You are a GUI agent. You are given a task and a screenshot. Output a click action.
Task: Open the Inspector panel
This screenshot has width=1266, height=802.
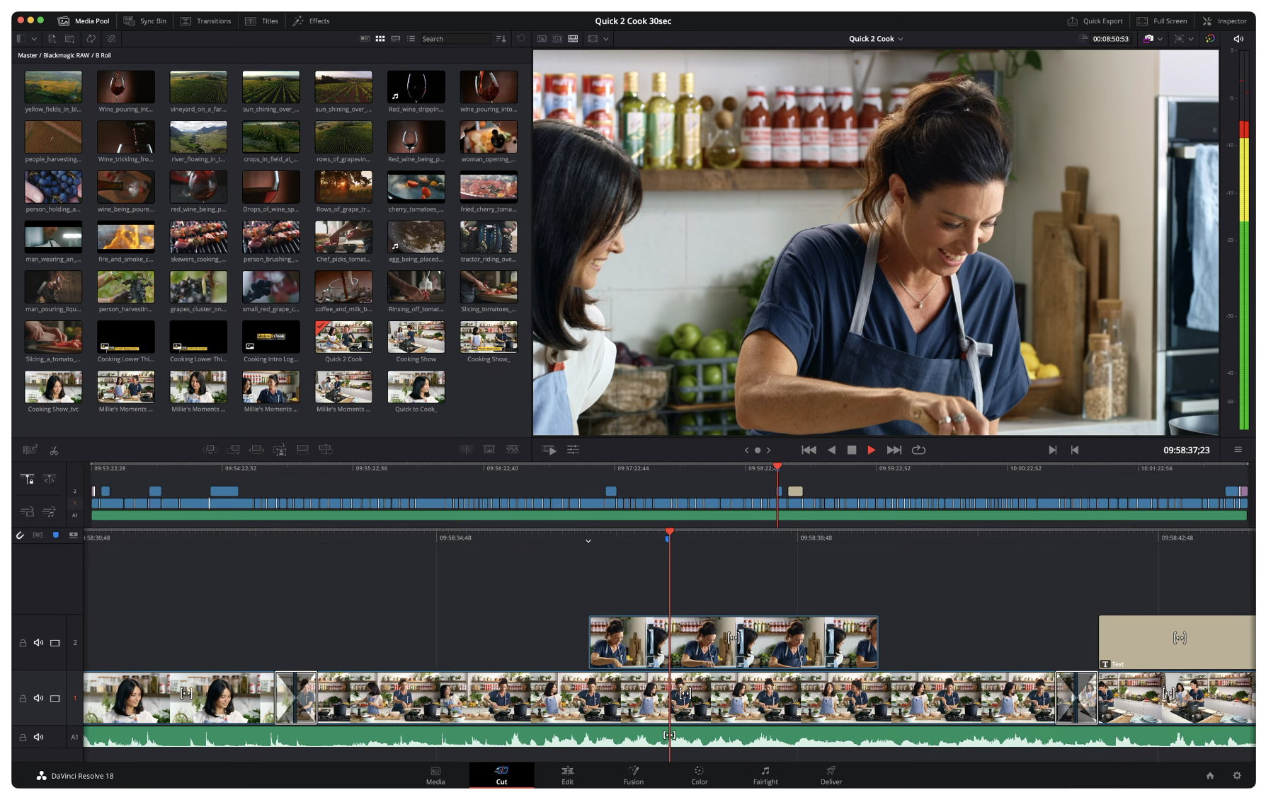click(1226, 21)
